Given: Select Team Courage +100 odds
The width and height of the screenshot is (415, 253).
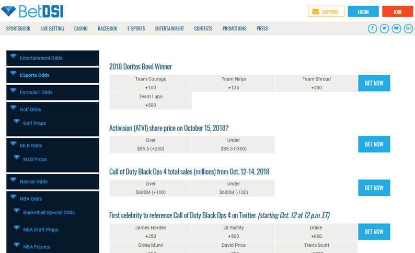Looking at the screenshot, I should tap(151, 83).
